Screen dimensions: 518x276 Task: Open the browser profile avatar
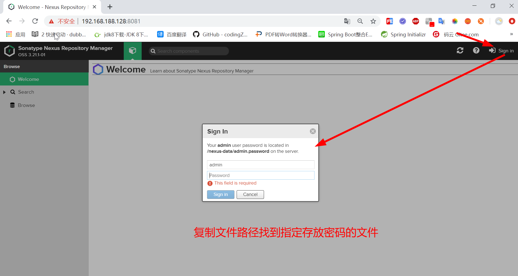click(499, 21)
